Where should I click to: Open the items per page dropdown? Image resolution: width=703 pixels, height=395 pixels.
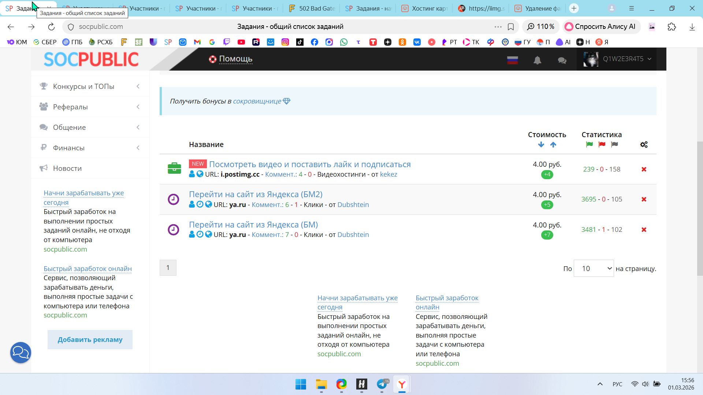click(594, 268)
